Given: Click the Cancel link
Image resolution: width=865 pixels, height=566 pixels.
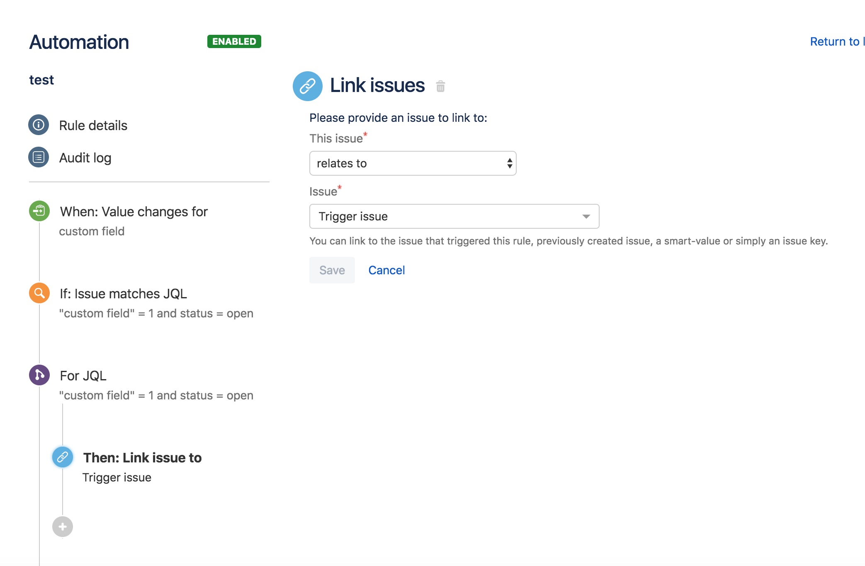Looking at the screenshot, I should pyautogui.click(x=386, y=270).
